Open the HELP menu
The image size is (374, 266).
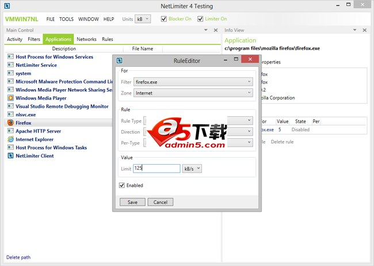click(x=109, y=19)
